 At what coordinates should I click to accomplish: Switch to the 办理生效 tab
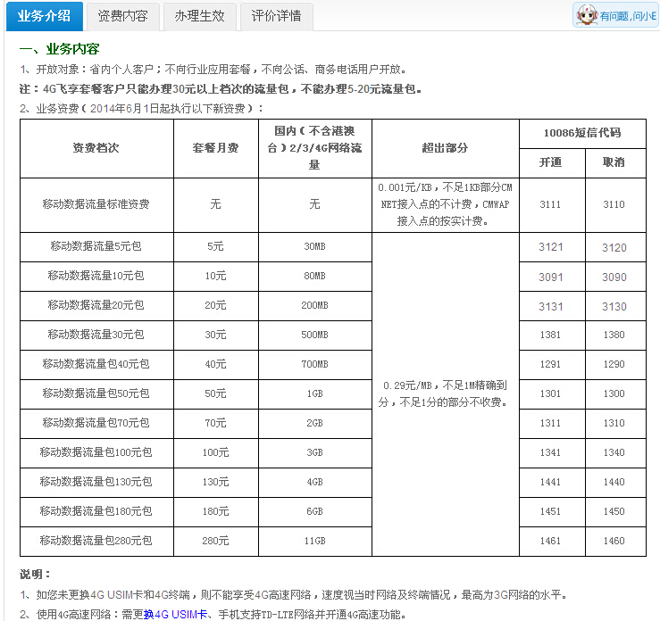[199, 16]
